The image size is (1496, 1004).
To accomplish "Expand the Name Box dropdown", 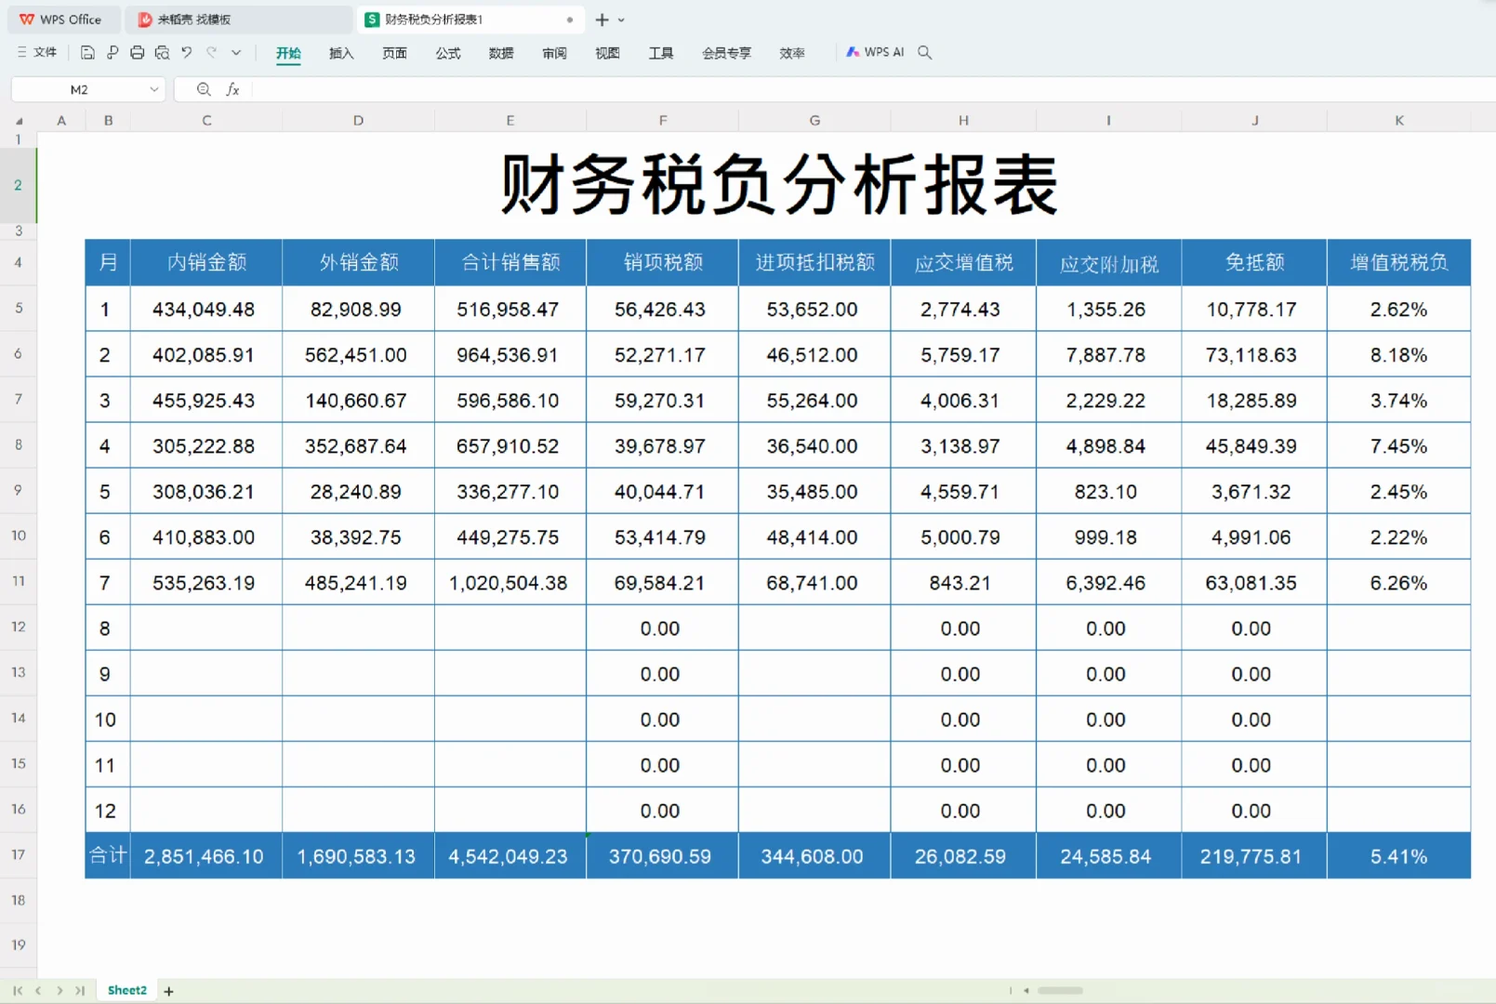I will coord(154,89).
